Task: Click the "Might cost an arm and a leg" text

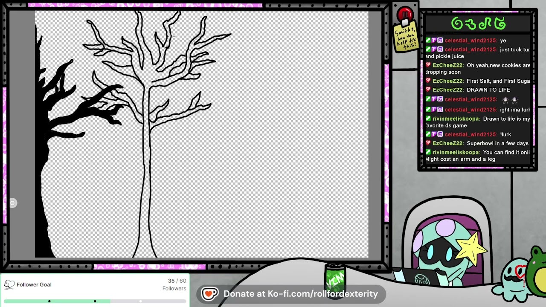Action: pos(460,159)
